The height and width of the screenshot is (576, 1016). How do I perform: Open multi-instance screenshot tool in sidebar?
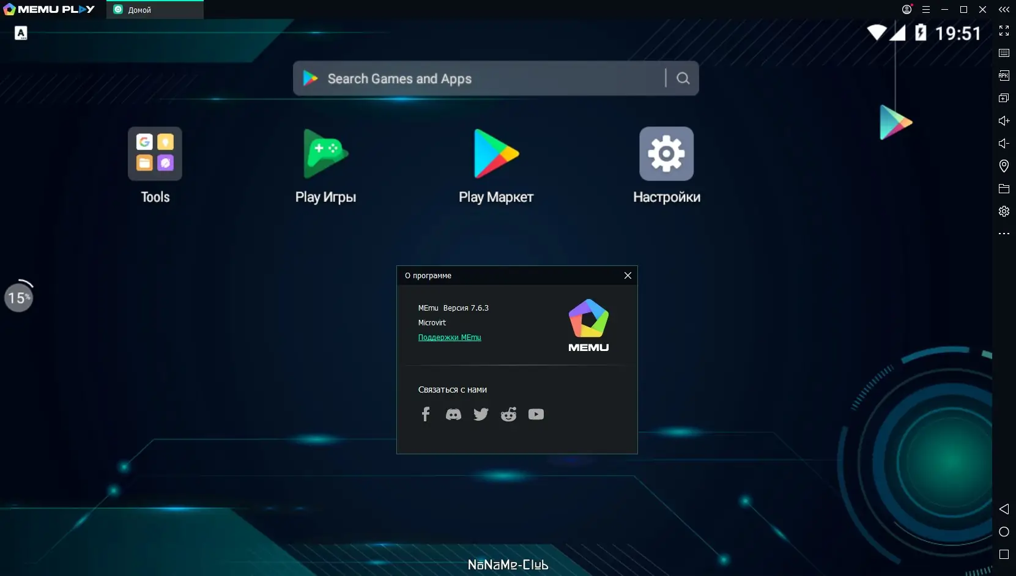pos(1004,98)
